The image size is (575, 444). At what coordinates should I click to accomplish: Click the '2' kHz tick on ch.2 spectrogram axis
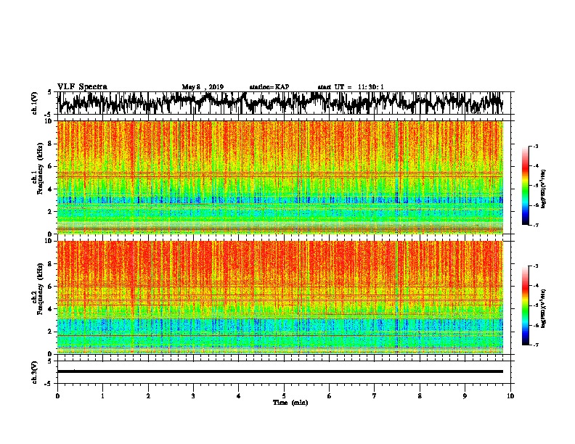[x=51, y=332]
